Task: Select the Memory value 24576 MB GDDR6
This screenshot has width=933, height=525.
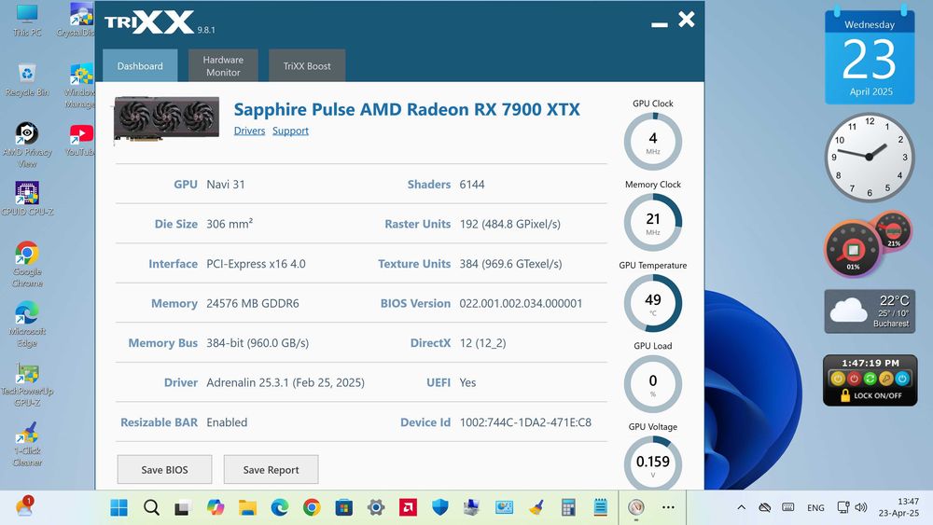Action: click(x=253, y=303)
